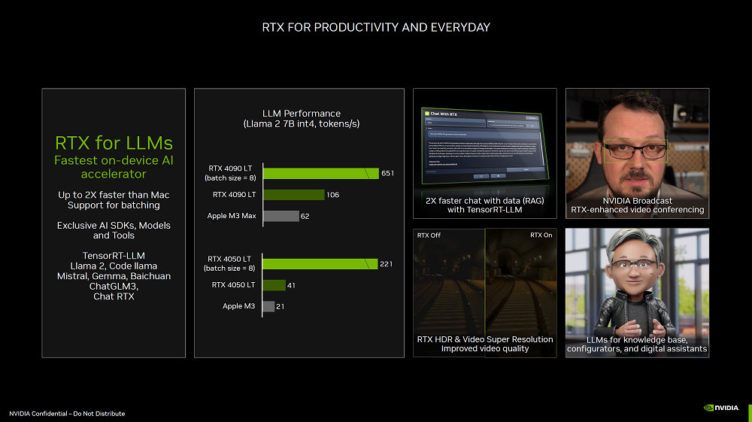Image resolution: width=752 pixels, height=422 pixels.
Task: Open the digital assistant avatar image
Action: click(x=638, y=293)
